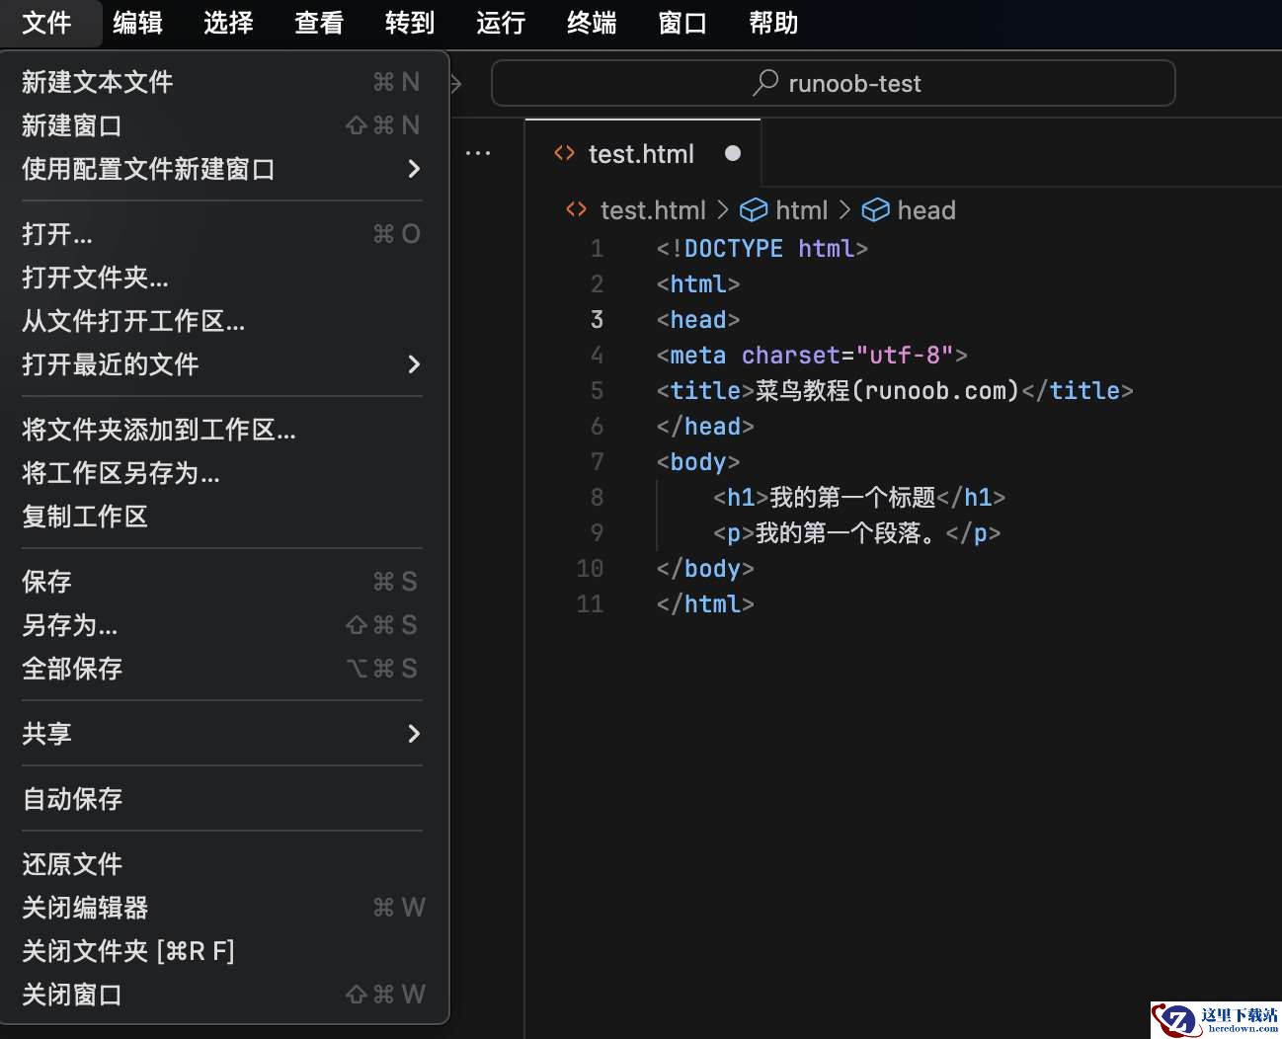Click test.html in the breadcrumb
1282x1039 pixels.
click(653, 210)
